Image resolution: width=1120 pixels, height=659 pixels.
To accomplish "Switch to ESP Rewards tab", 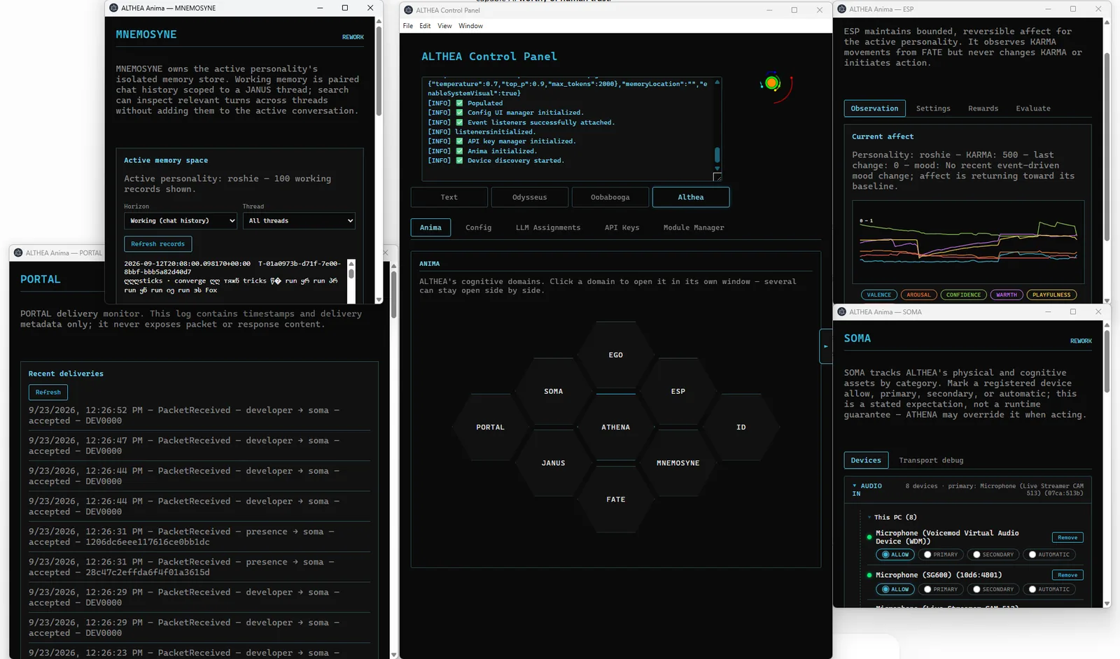I will pyautogui.click(x=983, y=108).
